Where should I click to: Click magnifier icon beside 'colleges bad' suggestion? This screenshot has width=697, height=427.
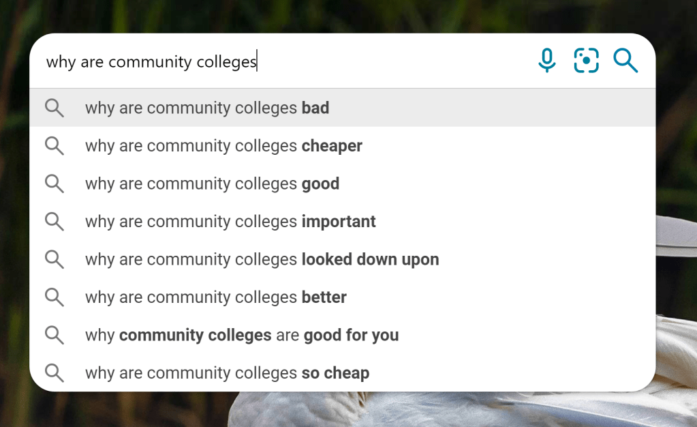pos(55,108)
